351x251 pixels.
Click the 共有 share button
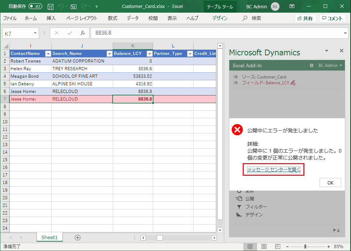[x=305, y=18]
